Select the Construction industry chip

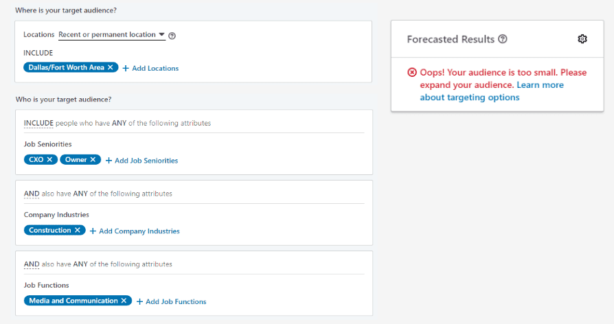click(49, 231)
